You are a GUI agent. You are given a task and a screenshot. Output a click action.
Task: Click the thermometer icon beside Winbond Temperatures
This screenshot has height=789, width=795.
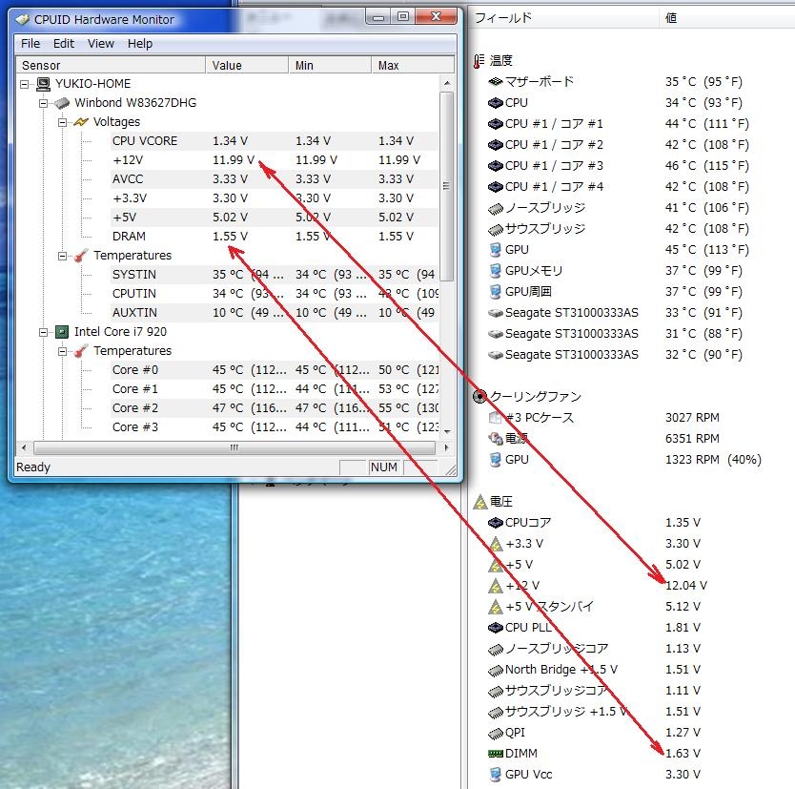81,256
